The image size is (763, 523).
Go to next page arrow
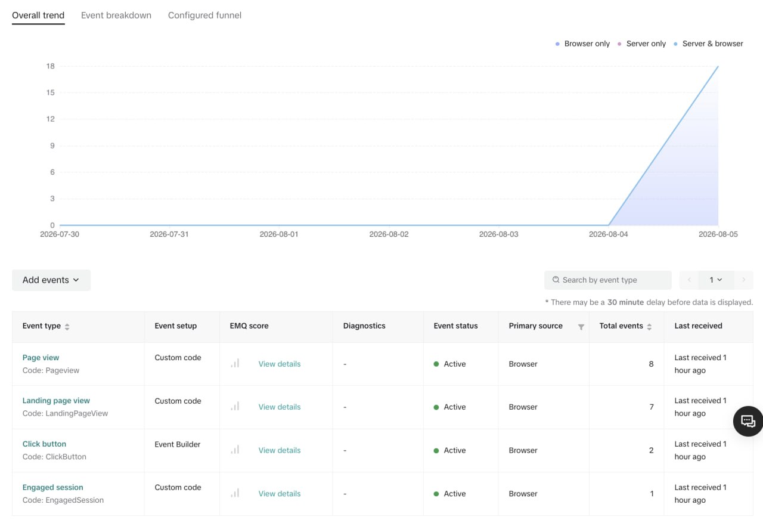(x=743, y=280)
